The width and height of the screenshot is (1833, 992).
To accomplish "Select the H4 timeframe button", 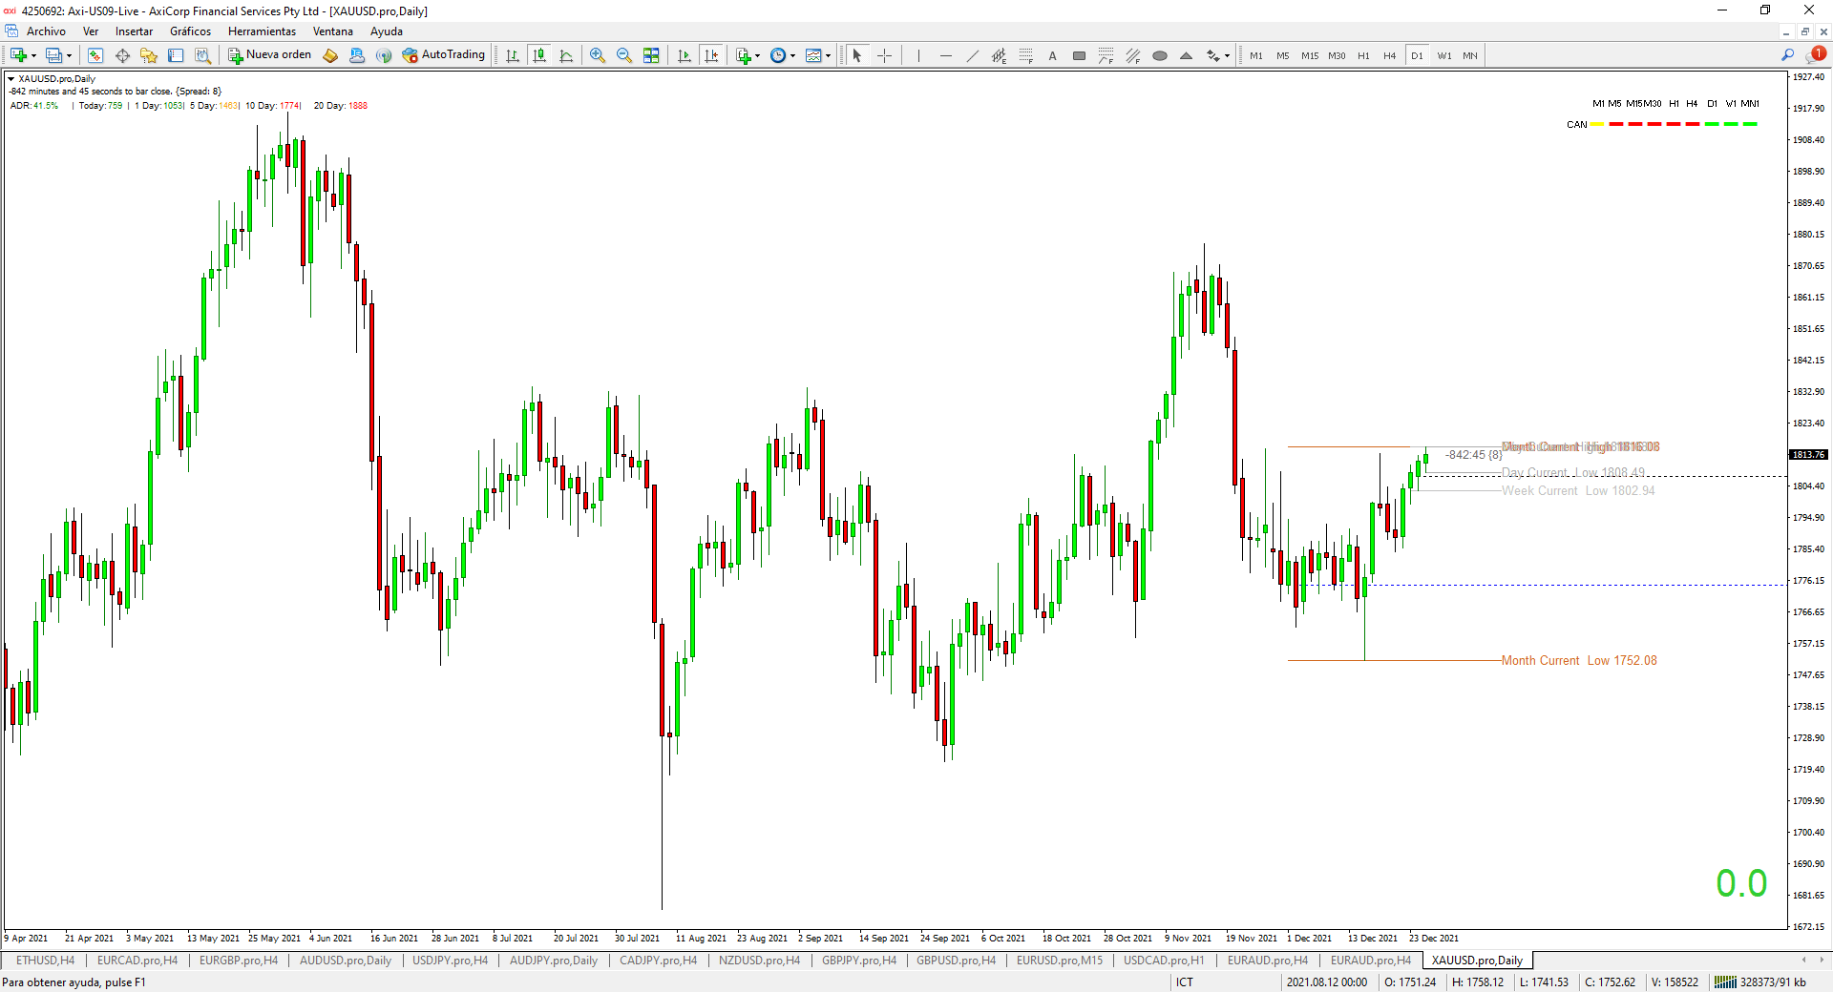I will click(x=1389, y=55).
